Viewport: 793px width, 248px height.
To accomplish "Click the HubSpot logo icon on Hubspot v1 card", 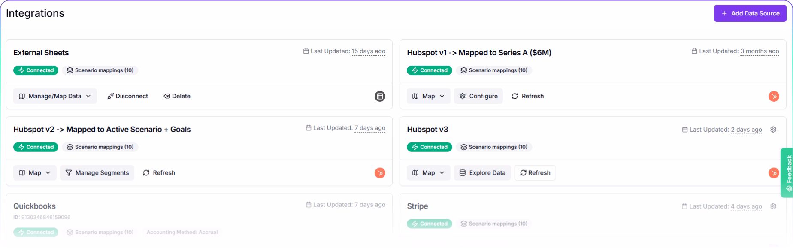I will [x=774, y=96].
